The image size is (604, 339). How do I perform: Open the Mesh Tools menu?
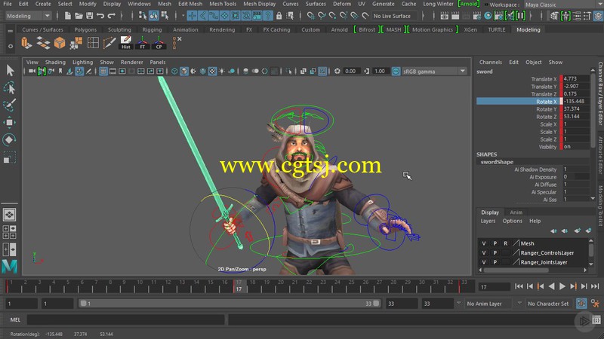(223, 4)
